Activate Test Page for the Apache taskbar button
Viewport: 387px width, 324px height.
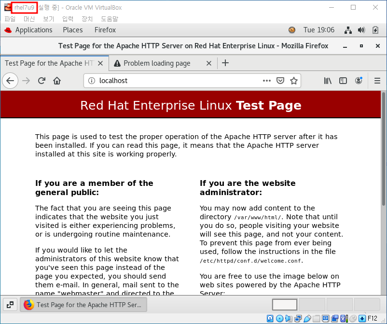(83, 305)
